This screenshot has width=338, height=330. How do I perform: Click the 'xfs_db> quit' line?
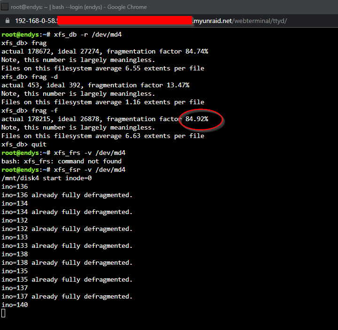(x=24, y=145)
